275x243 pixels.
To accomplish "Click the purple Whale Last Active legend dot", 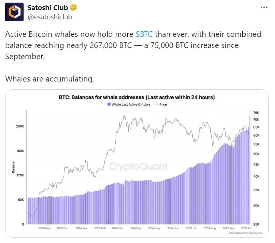I will [x=108, y=105].
